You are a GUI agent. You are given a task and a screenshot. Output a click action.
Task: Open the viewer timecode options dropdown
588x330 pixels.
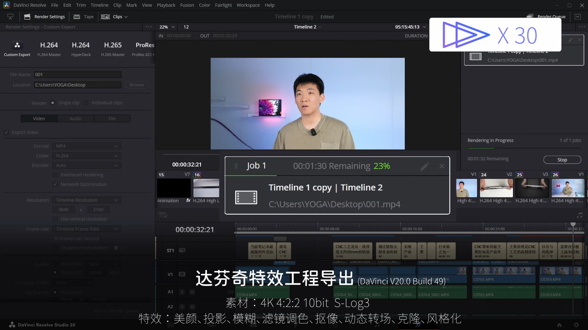click(x=424, y=27)
